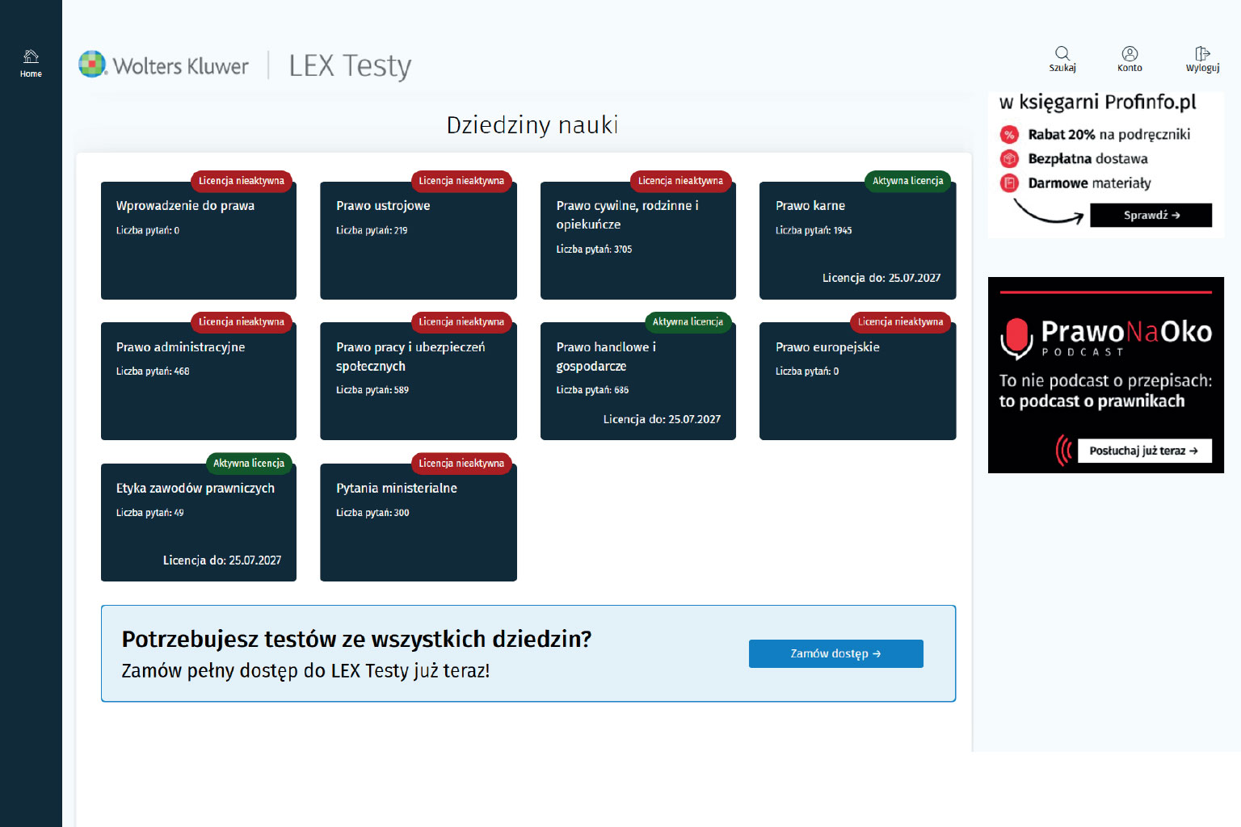Open the Pytania ministerialne tile
Image resolution: width=1241 pixels, height=827 pixels.
click(x=418, y=523)
